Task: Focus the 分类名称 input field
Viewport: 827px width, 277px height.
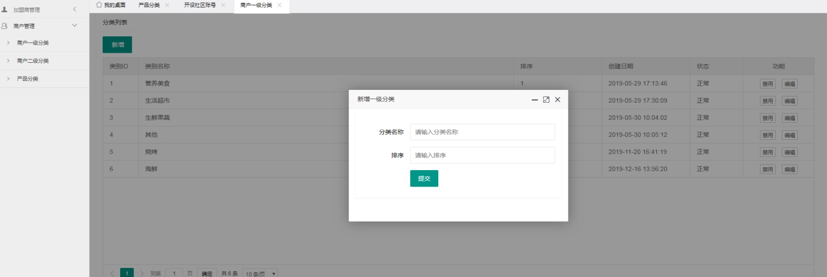Action: [482, 132]
